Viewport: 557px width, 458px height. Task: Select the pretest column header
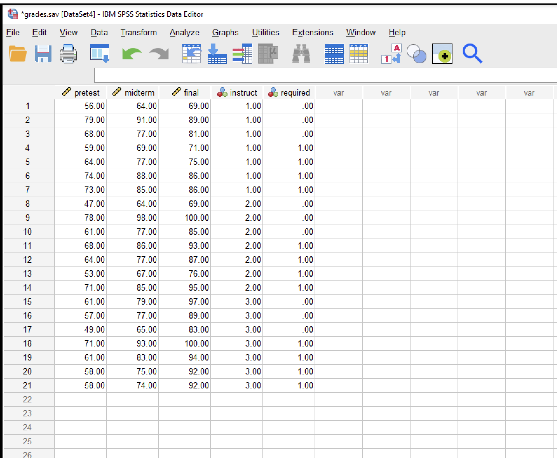tap(81, 92)
